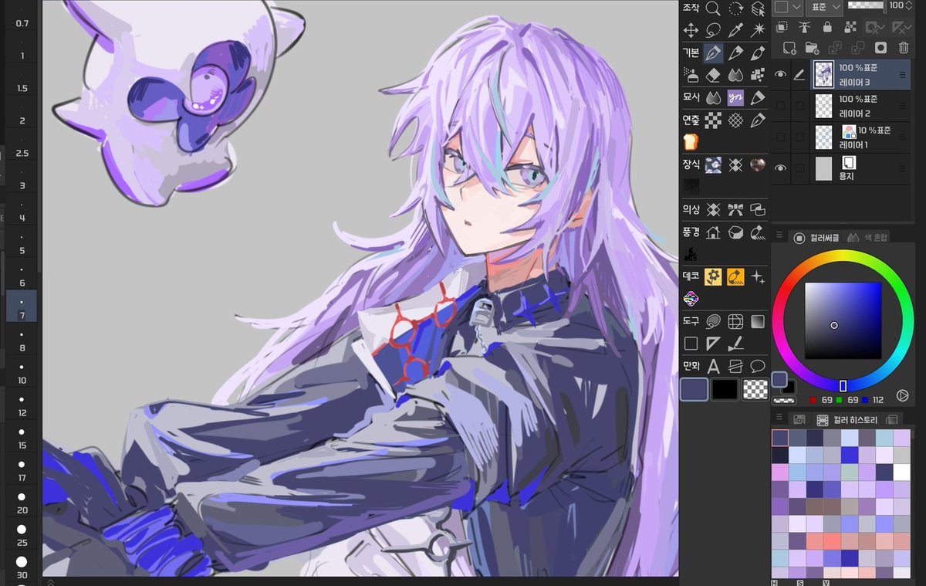Select the highlighted Pen tool
The height and width of the screenshot is (586, 926).
pyautogui.click(x=713, y=53)
